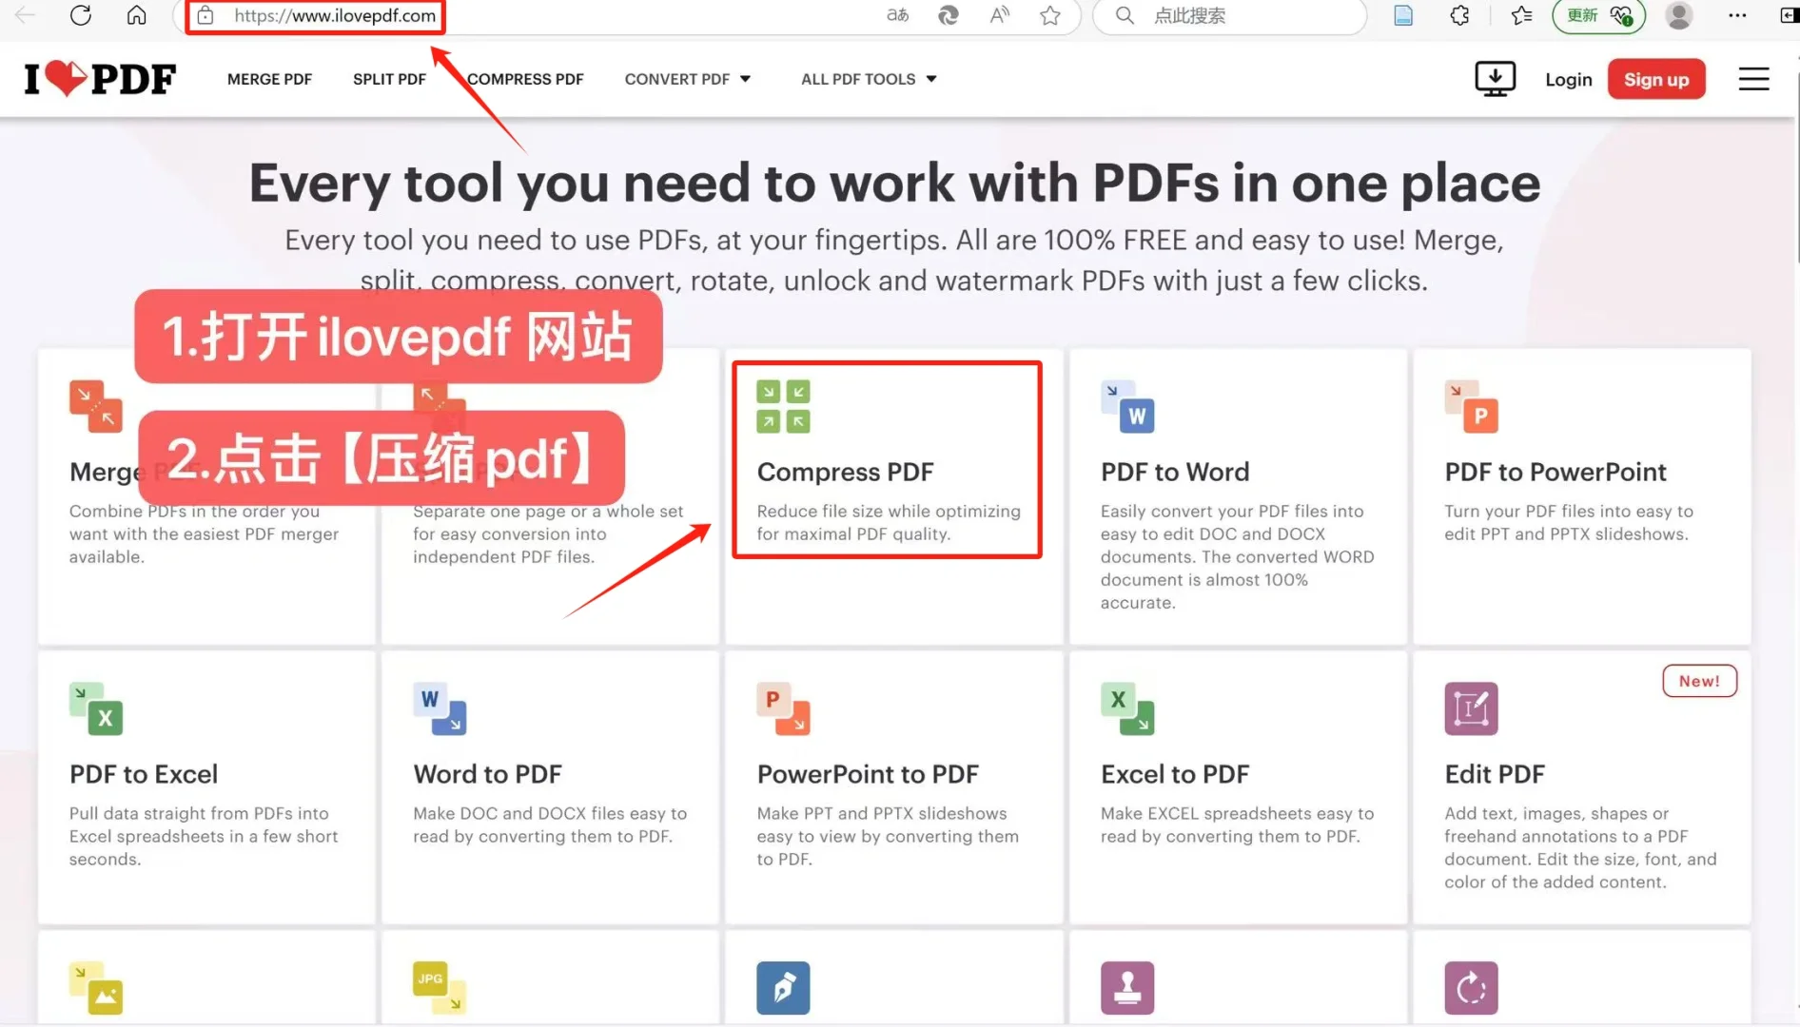
Task: Open the Word to PDF card title
Action: pos(487,774)
